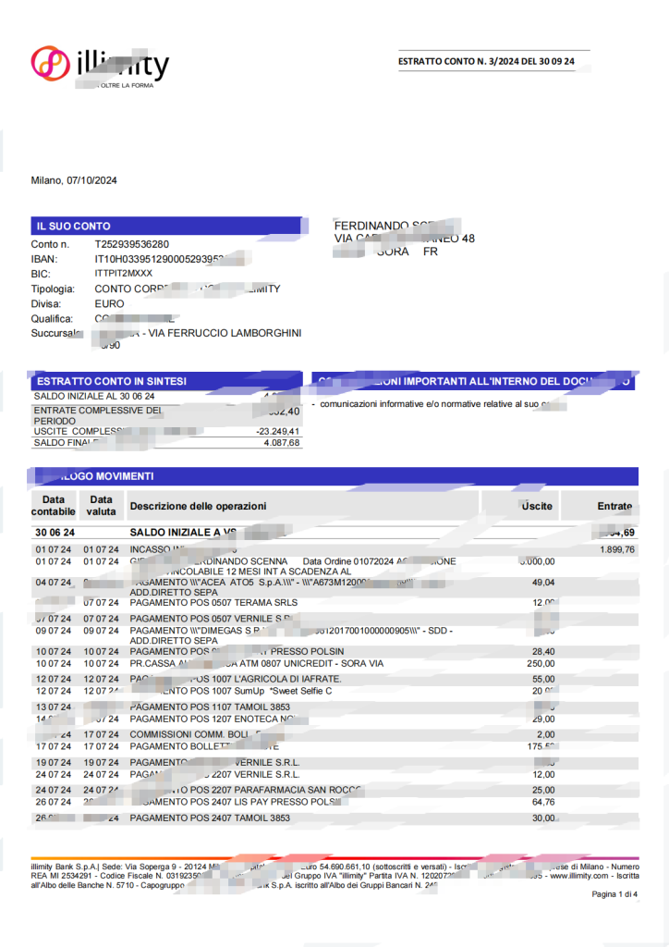Click the Data valuta column header
Image resolution: width=669 pixels, height=947 pixels.
[x=102, y=505]
